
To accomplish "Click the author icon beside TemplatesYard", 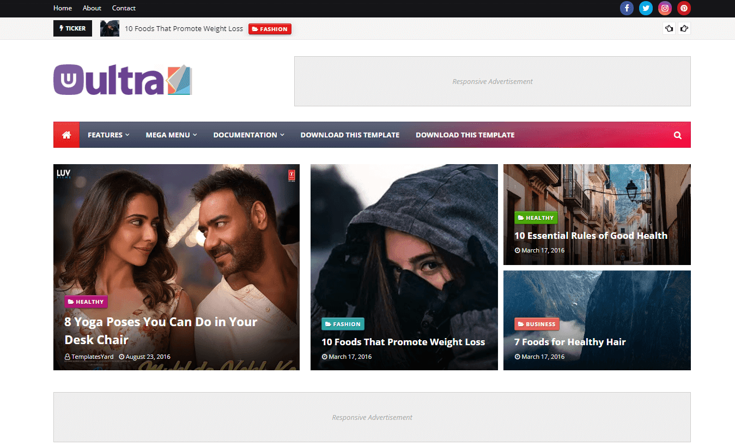I will pos(66,356).
